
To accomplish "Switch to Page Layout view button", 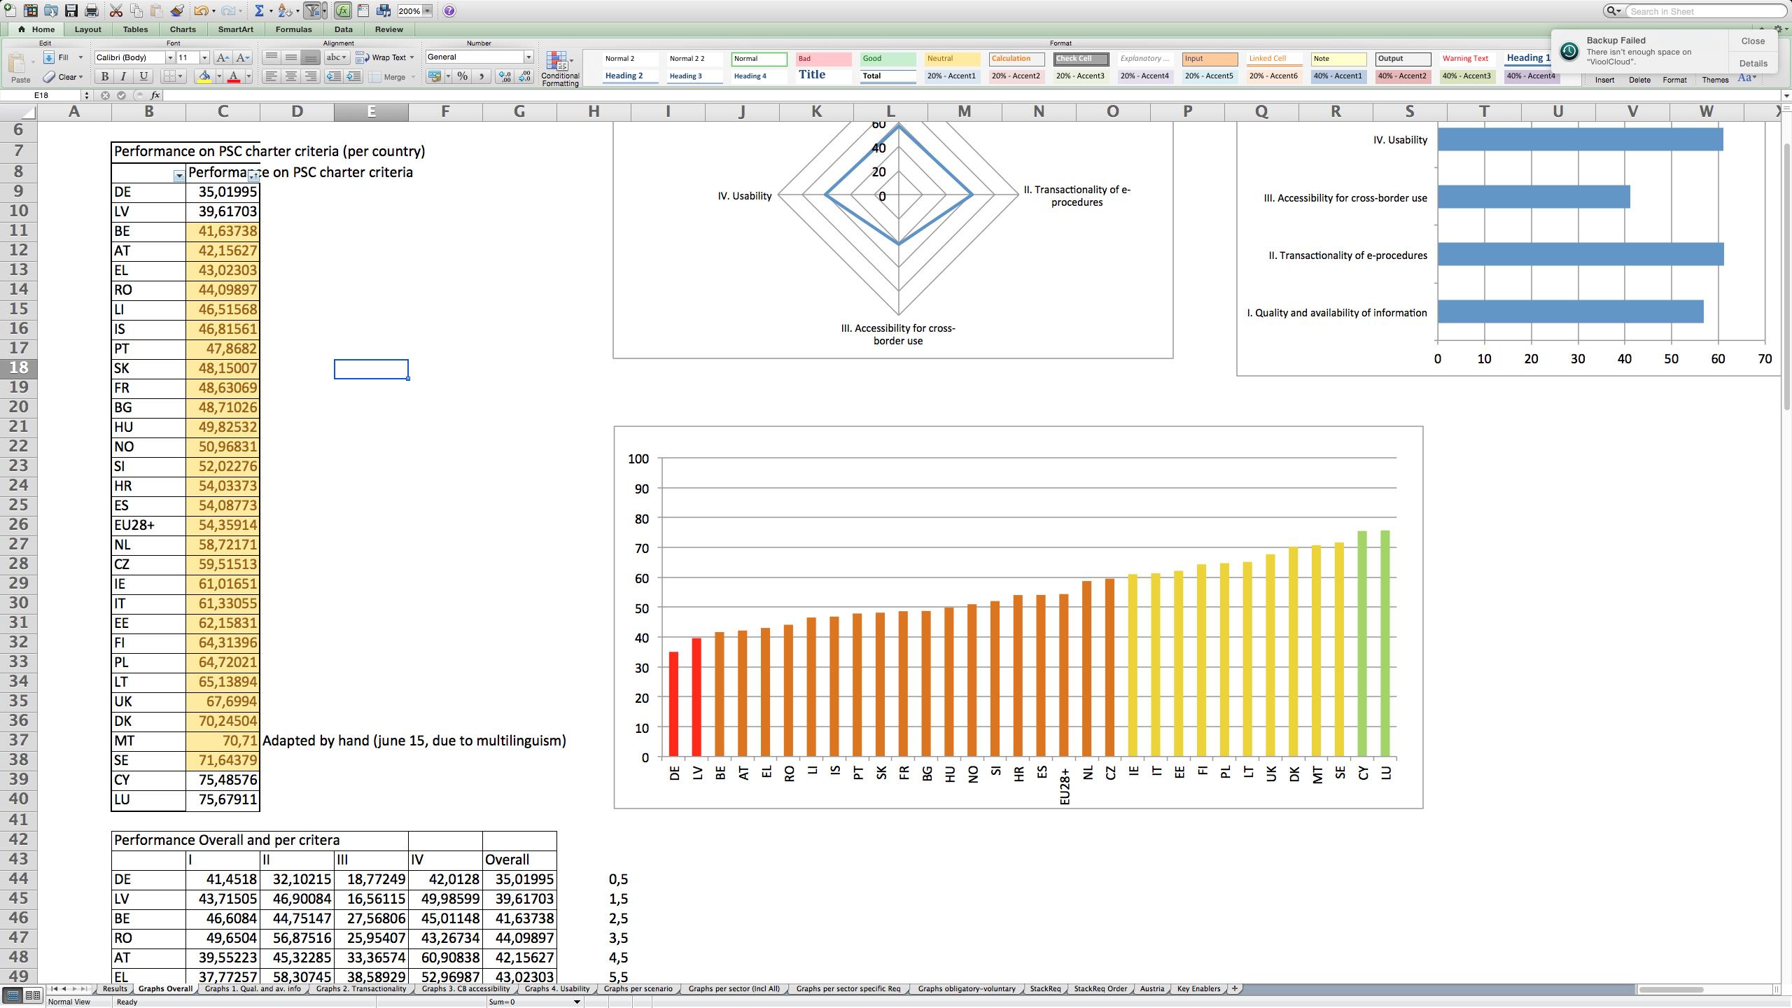I will tap(33, 995).
